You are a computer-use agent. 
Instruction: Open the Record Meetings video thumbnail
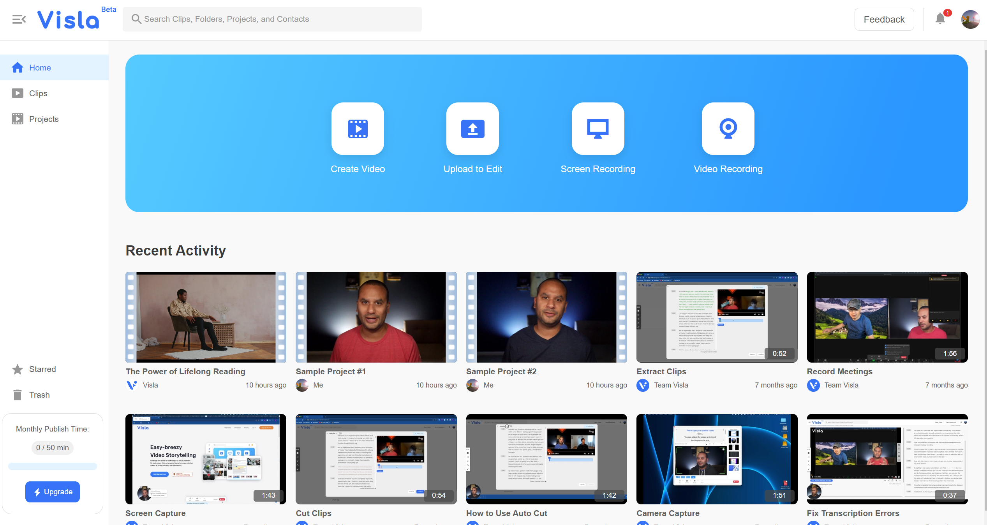[887, 317]
